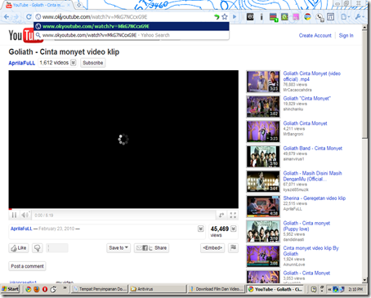Image resolution: width=371 pixels, height=298 pixels.
Task: Go back with browser back arrow
Action: 7,17
